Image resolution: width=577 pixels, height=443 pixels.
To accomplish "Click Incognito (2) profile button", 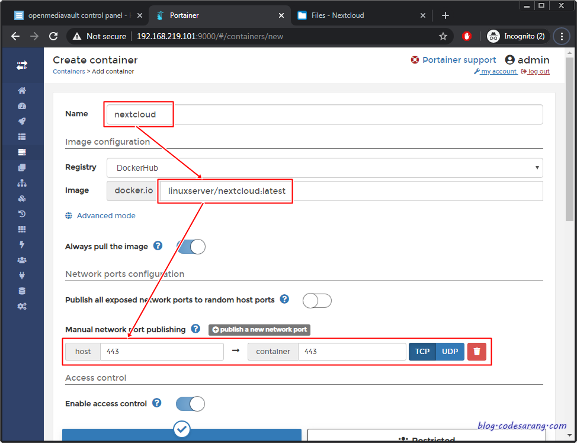I will pyautogui.click(x=518, y=36).
